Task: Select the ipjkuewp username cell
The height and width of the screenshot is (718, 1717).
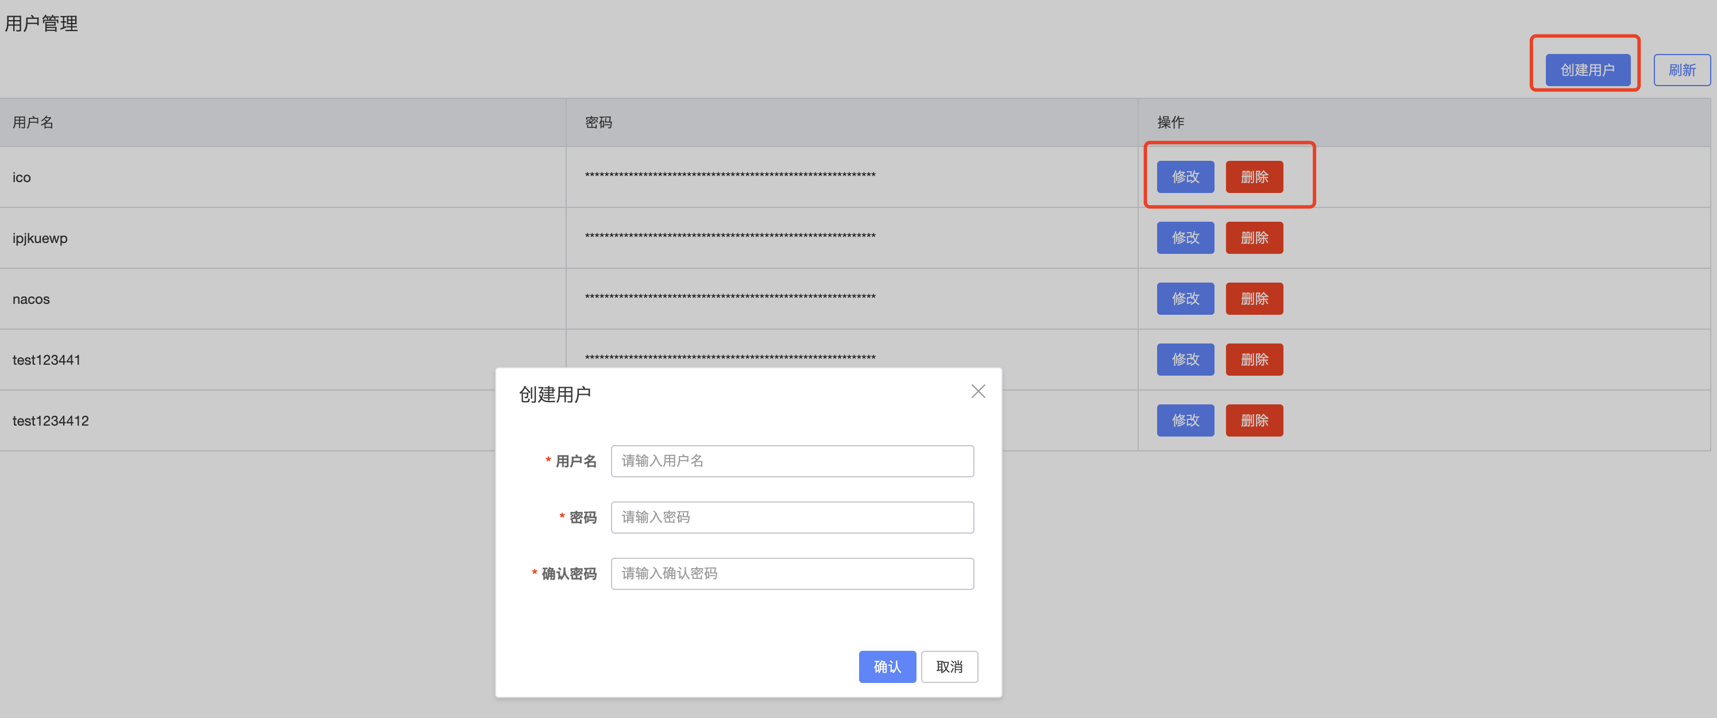Action: pos(283,238)
